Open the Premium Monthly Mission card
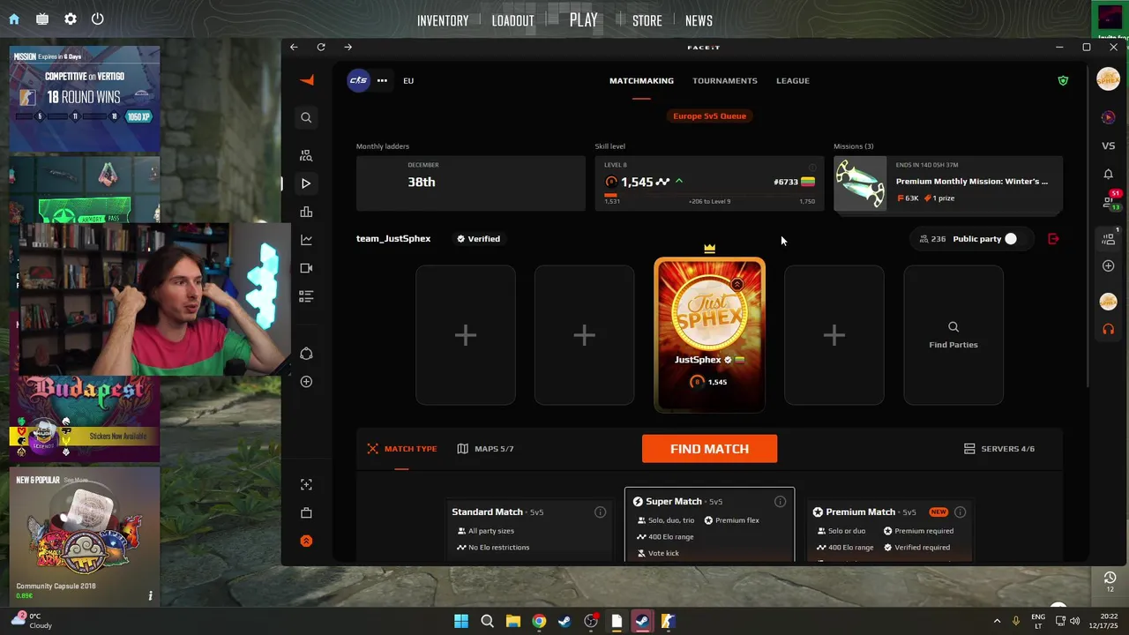Viewport: 1129px width, 635px height. 948,183
